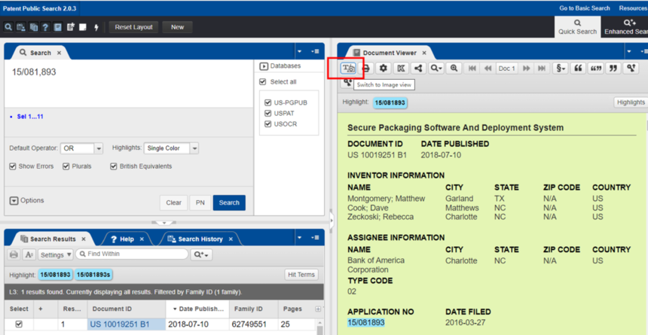This screenshot has width=648, height=335.
Task: Click the printer icon in Document Viewer
Action: tap(365, 69)
